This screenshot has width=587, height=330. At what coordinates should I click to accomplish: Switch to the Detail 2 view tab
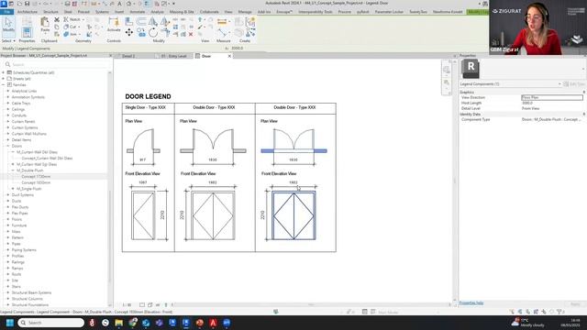(x=128, y=56)
